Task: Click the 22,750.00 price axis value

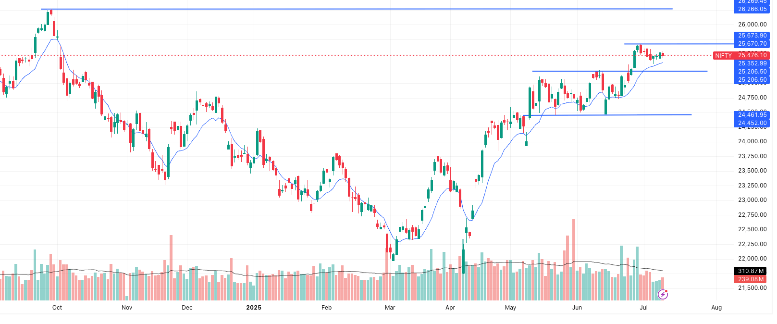Action: (x=752, y=215)
